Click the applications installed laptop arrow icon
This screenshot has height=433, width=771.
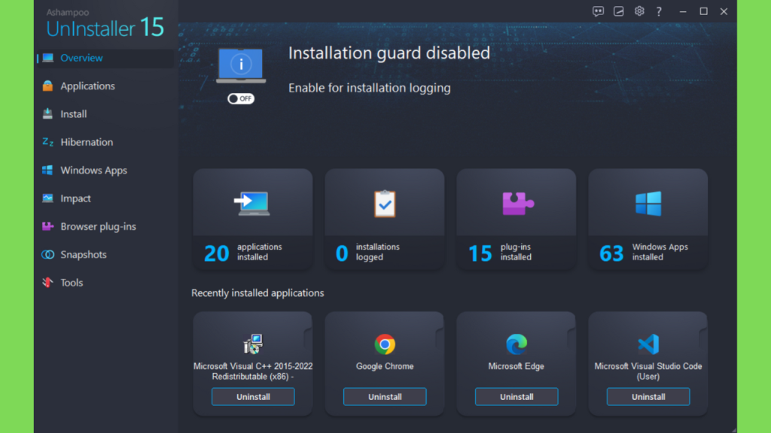pos(252,204)
